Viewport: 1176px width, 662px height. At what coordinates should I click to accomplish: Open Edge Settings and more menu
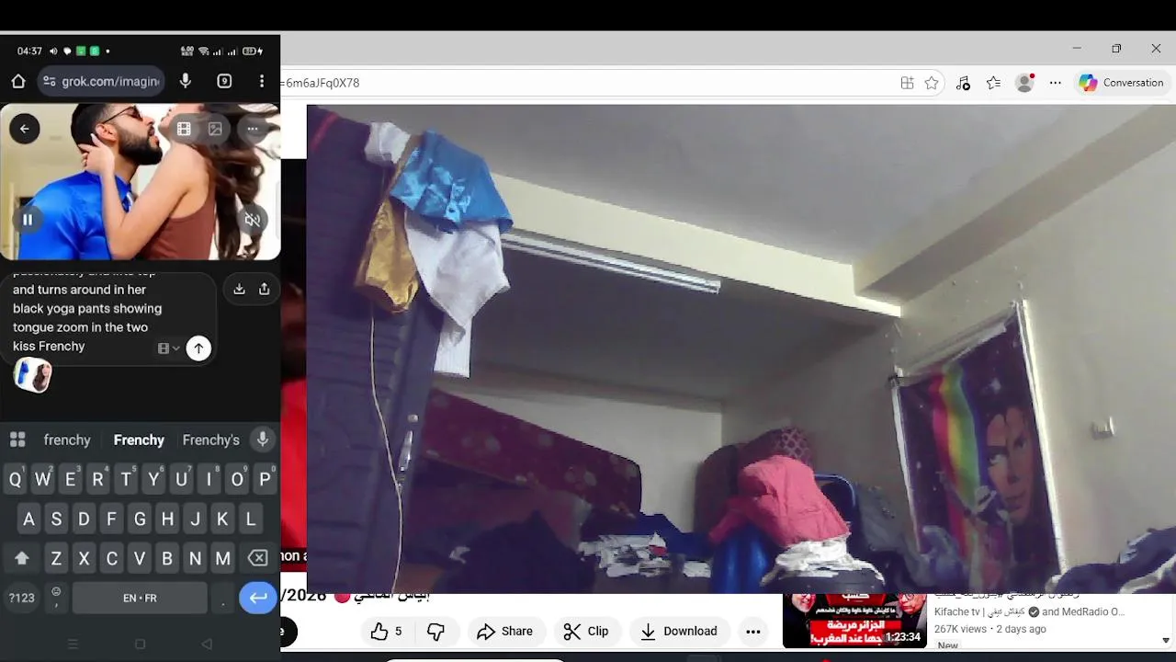point(1056,83)
